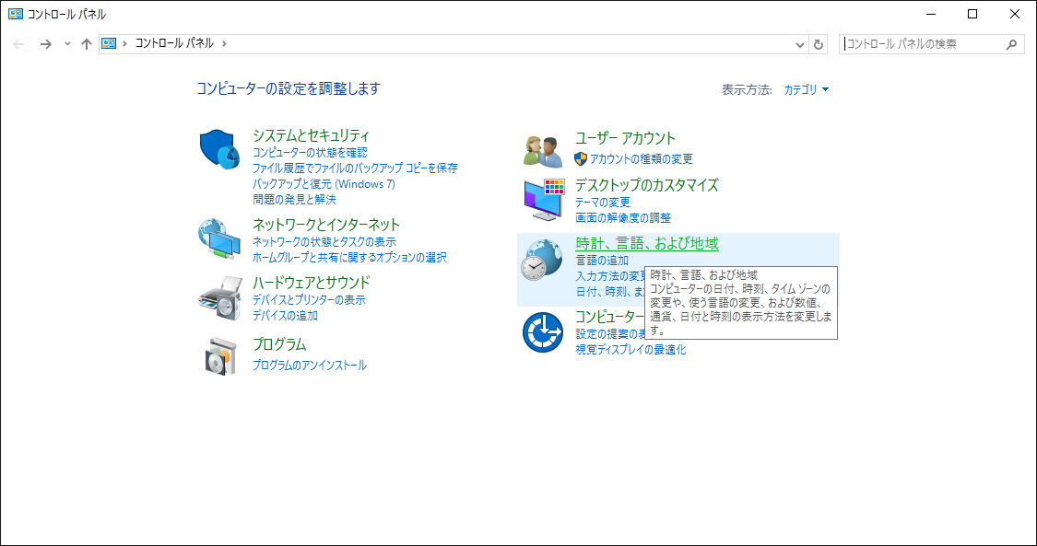Click the Desktop Customization monitor icon
Screen dimensions: 1037x546
[542, 200]
